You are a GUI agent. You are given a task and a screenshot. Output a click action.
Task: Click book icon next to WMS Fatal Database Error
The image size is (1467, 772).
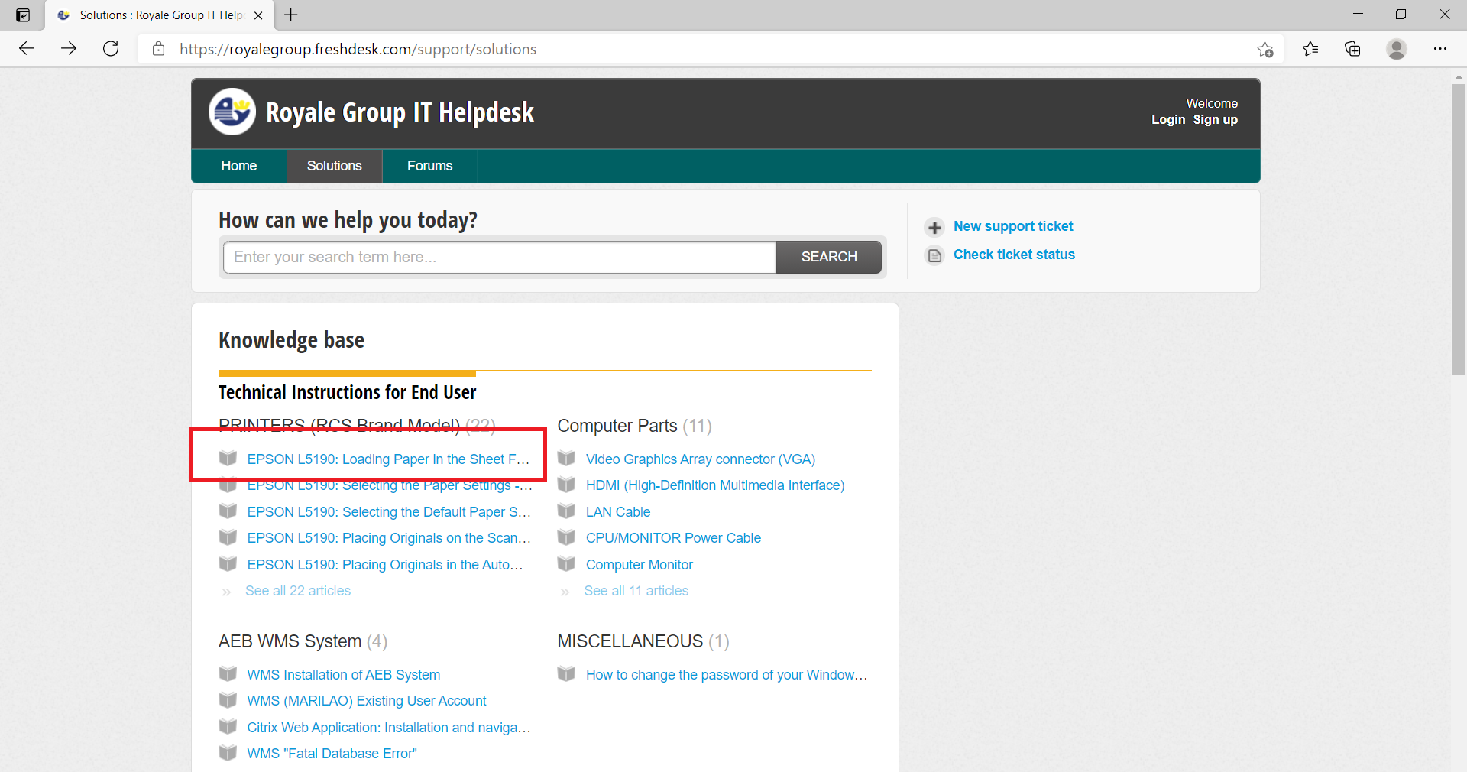point(228,753)
